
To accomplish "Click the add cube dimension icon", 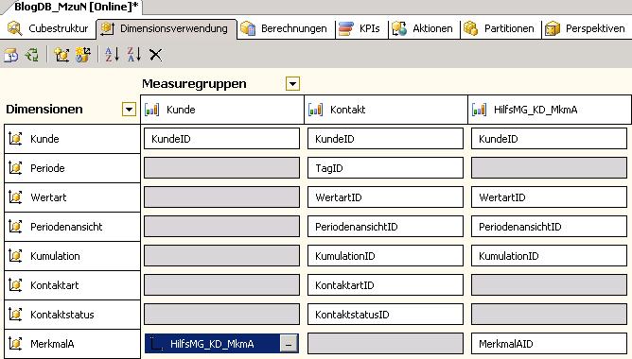I will point(61,55).
